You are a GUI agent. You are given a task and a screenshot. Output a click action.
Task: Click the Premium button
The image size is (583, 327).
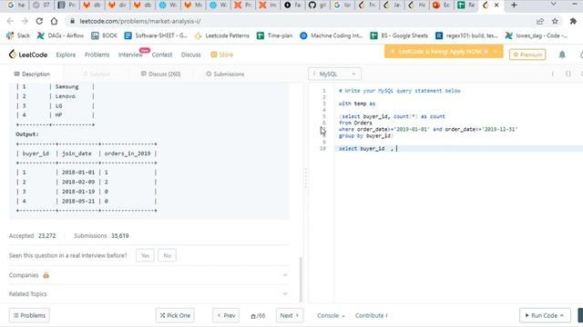pos(527,54)
